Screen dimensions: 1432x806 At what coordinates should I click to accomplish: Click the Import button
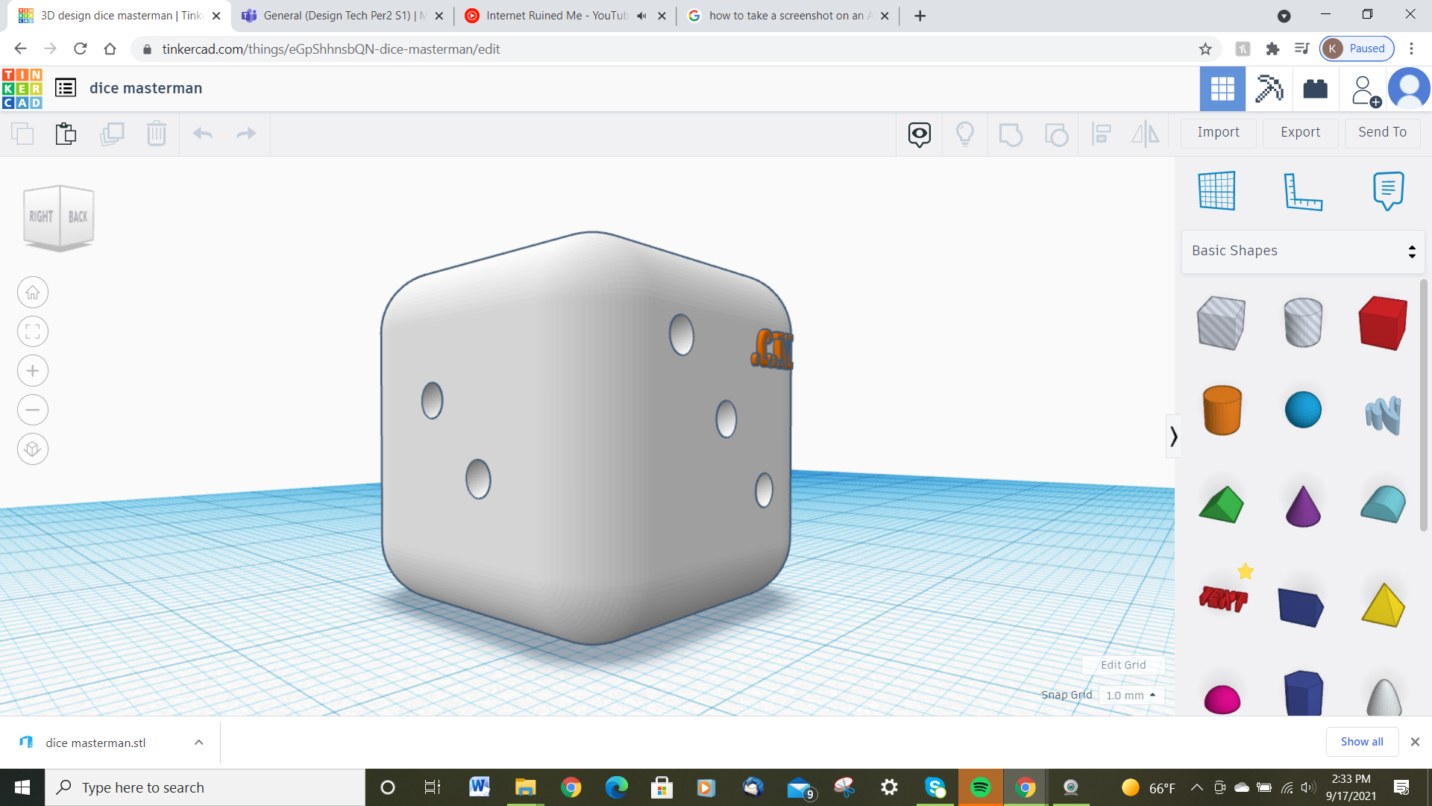coord(1218,132)
